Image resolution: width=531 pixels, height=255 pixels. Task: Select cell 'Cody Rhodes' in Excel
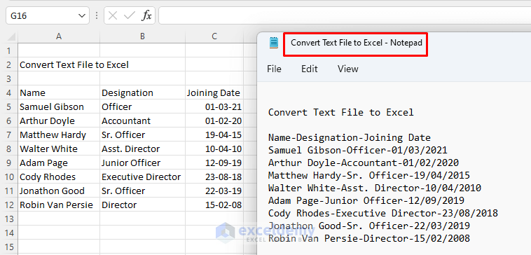click(x=59, y=177)
